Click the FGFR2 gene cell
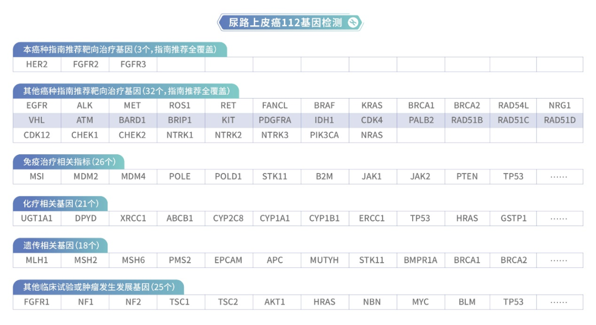 point(85,64)
